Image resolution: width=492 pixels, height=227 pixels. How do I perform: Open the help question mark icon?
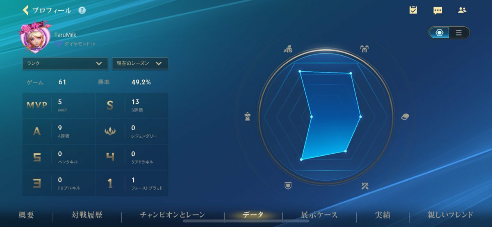coord(82,10)
